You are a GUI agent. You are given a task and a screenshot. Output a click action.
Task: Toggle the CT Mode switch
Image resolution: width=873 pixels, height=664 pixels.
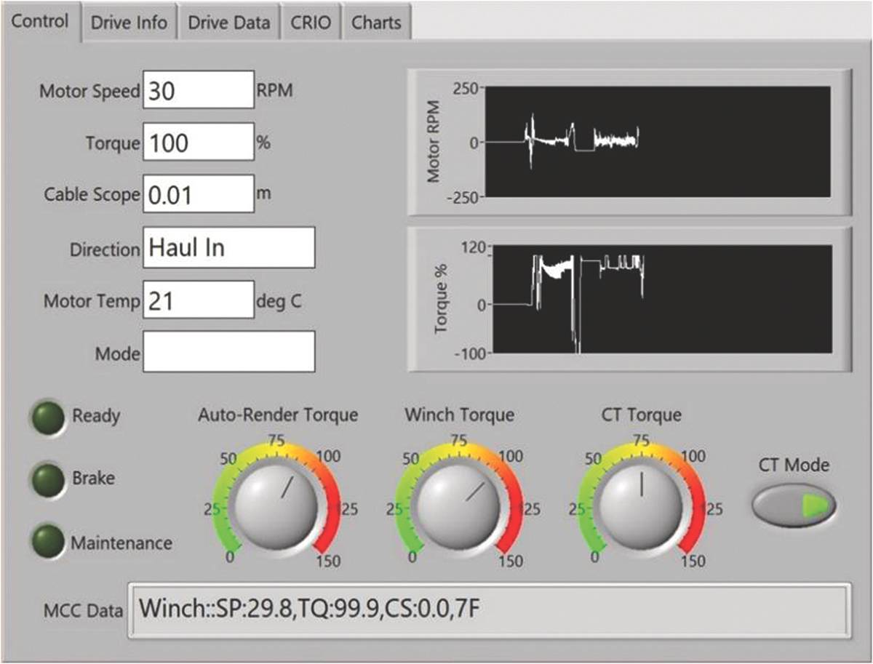click(x=794, y=505)
